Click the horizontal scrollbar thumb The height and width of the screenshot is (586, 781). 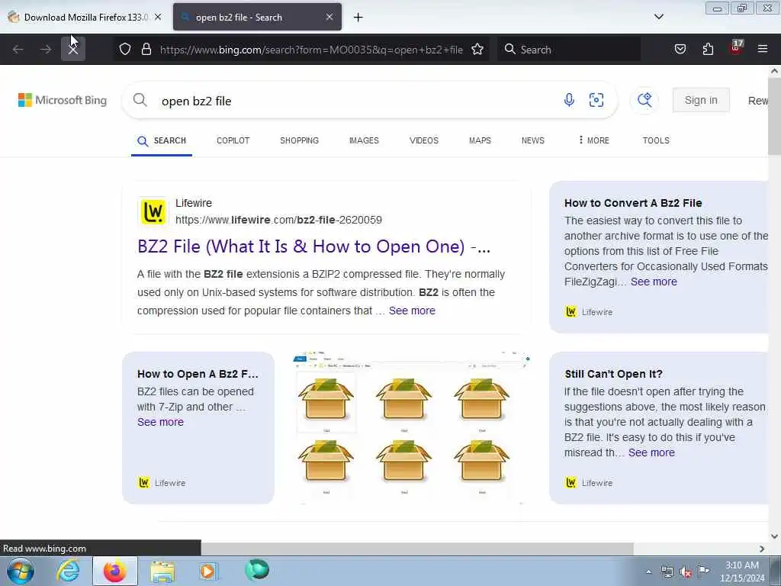417,549
